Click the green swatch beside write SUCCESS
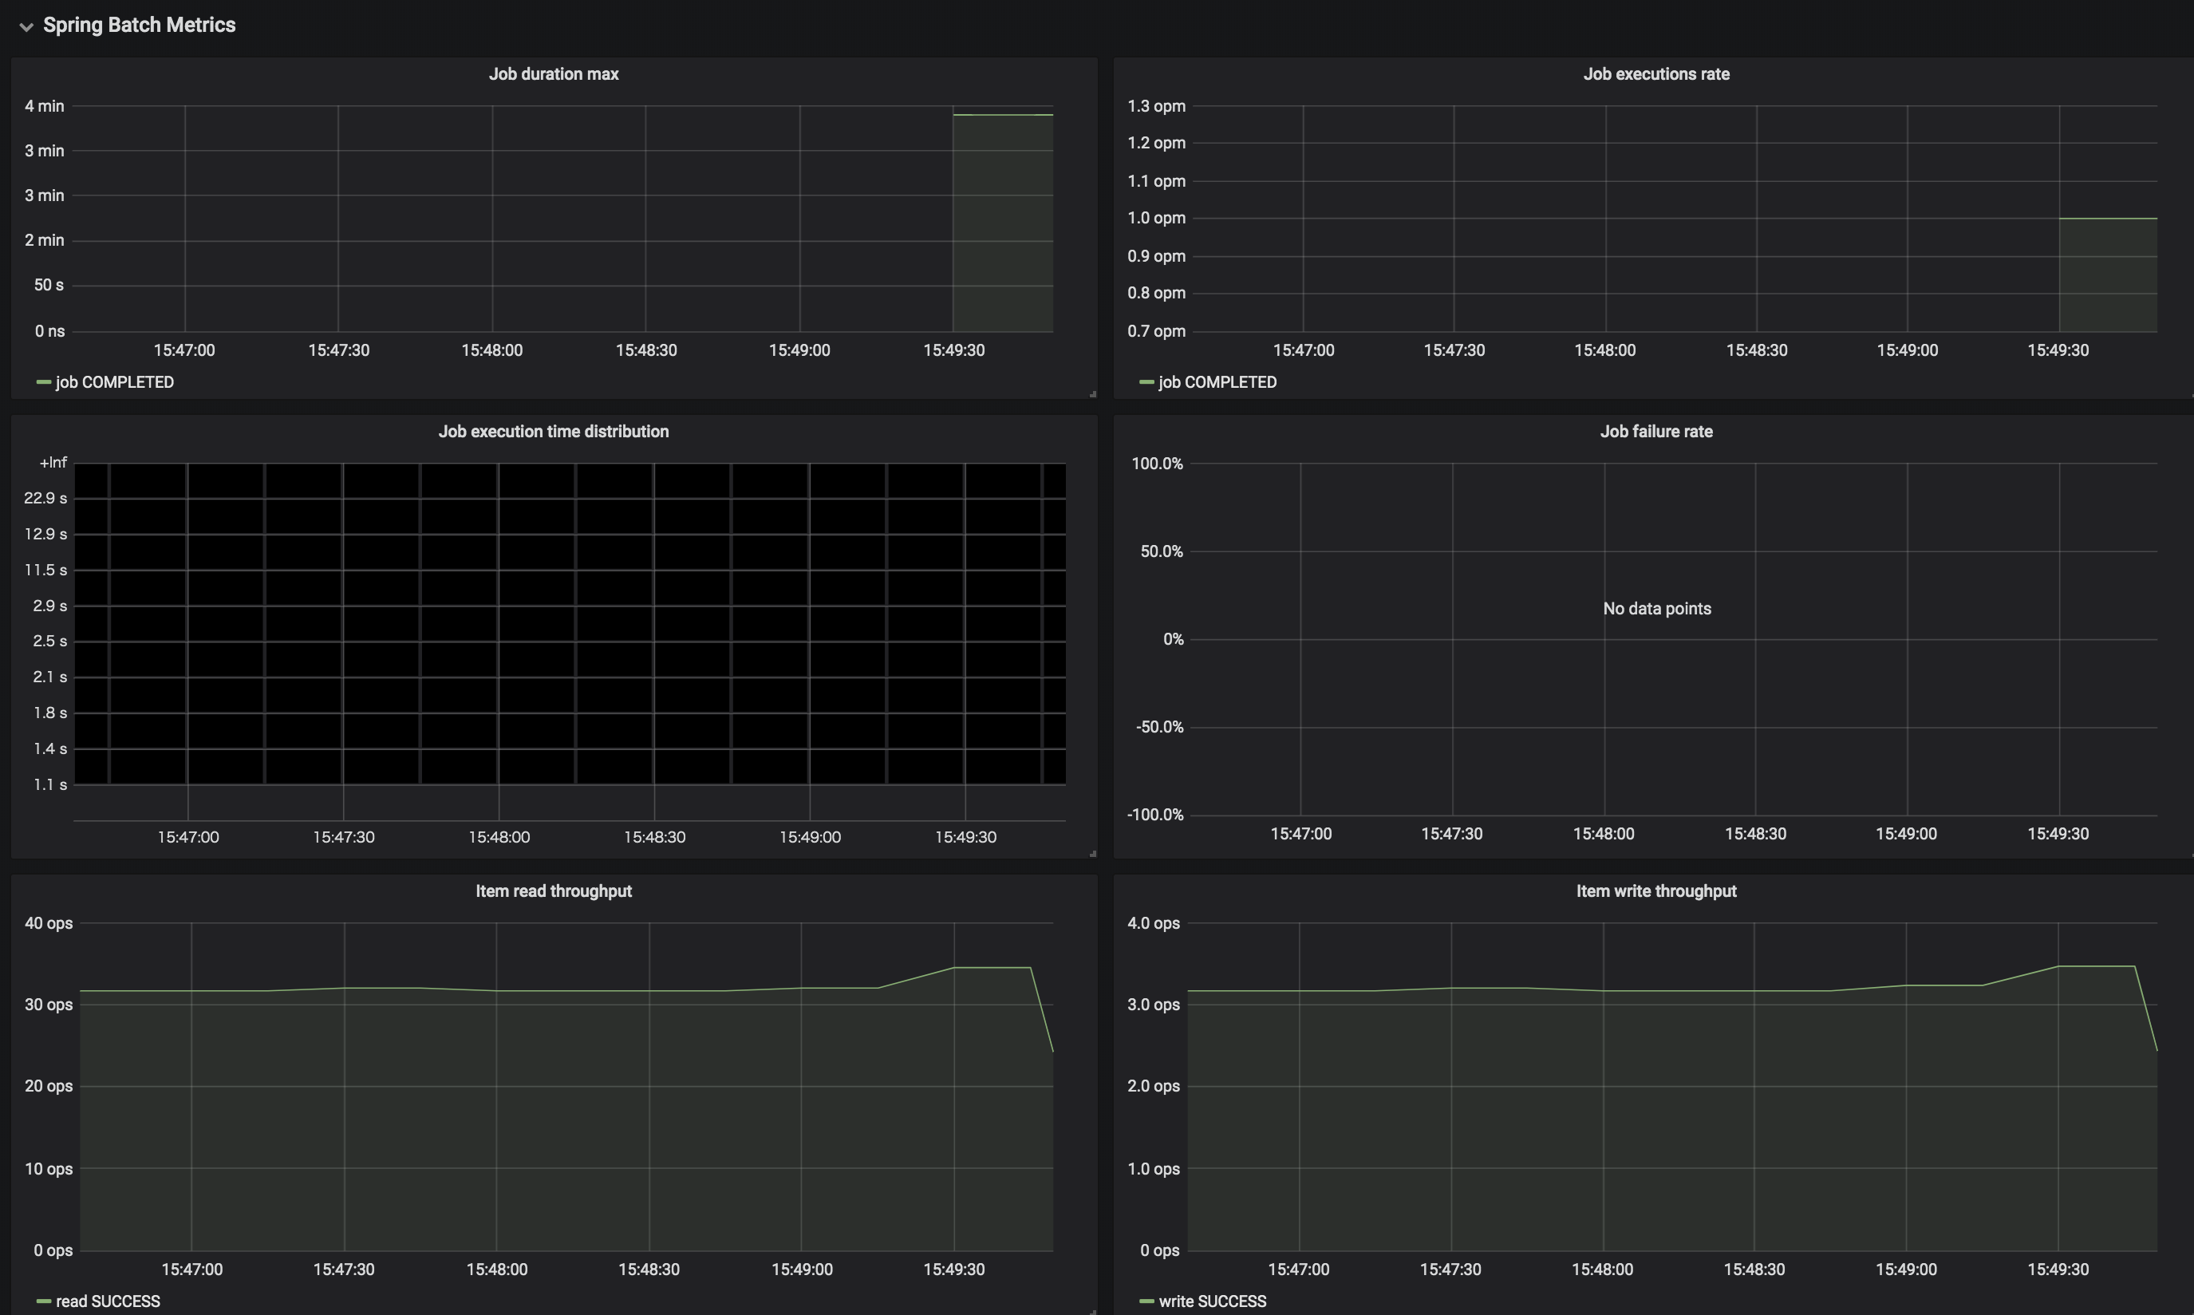This screenshot has width=2194, height=1315. [x=1146, y=1301]
